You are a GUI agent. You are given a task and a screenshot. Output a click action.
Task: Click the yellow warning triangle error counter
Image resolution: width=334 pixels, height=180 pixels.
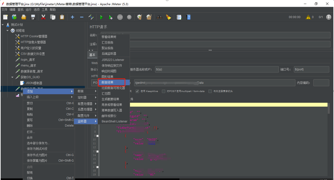click(x=308, y=17)
